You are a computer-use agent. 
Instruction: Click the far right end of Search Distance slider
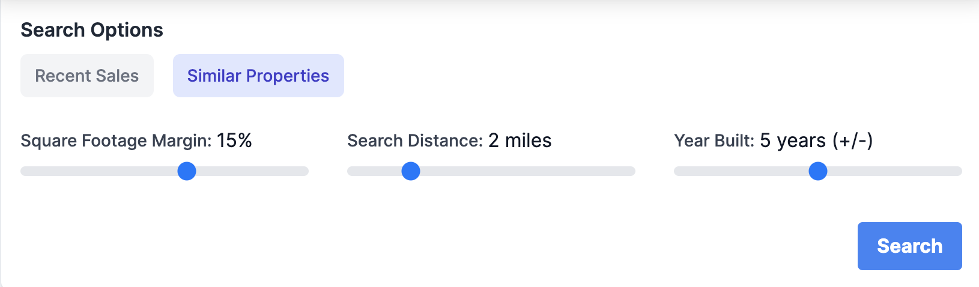coord(632,171)
